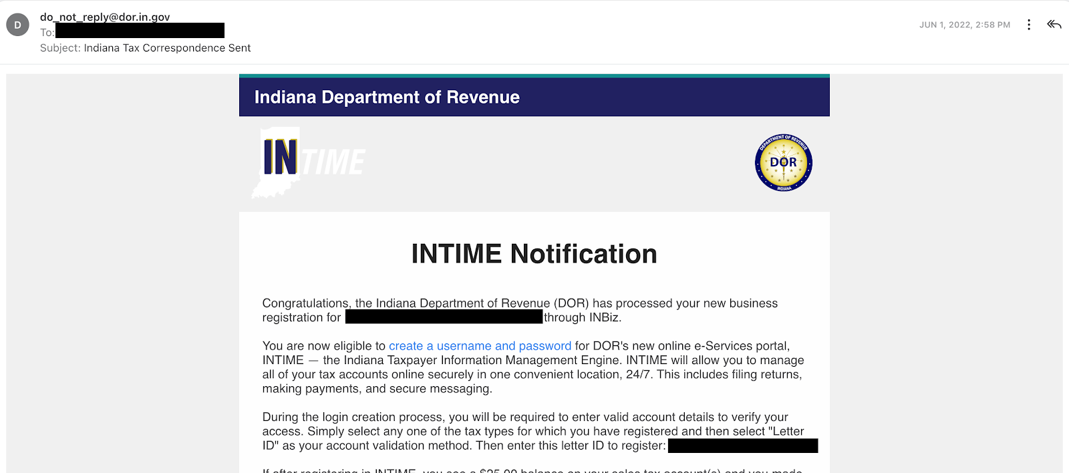The width and height of the screenshot is (1069, 473).
Task: Click the do_not_reply@dor.in.gov sender address
Action: click(105, 17)
